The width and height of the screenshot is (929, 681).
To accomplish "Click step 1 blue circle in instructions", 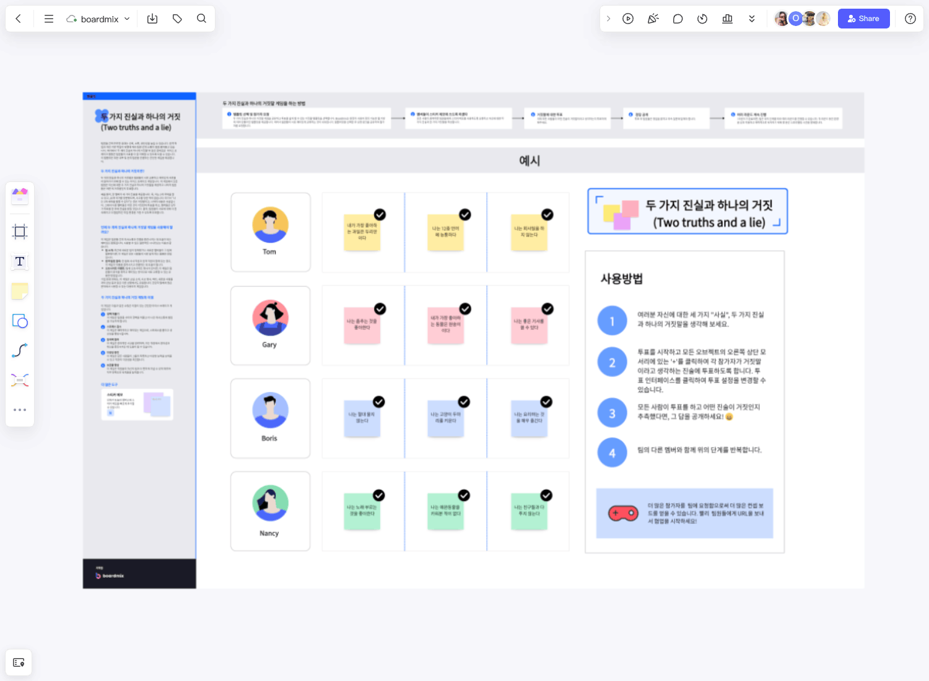I will (612, 321).
